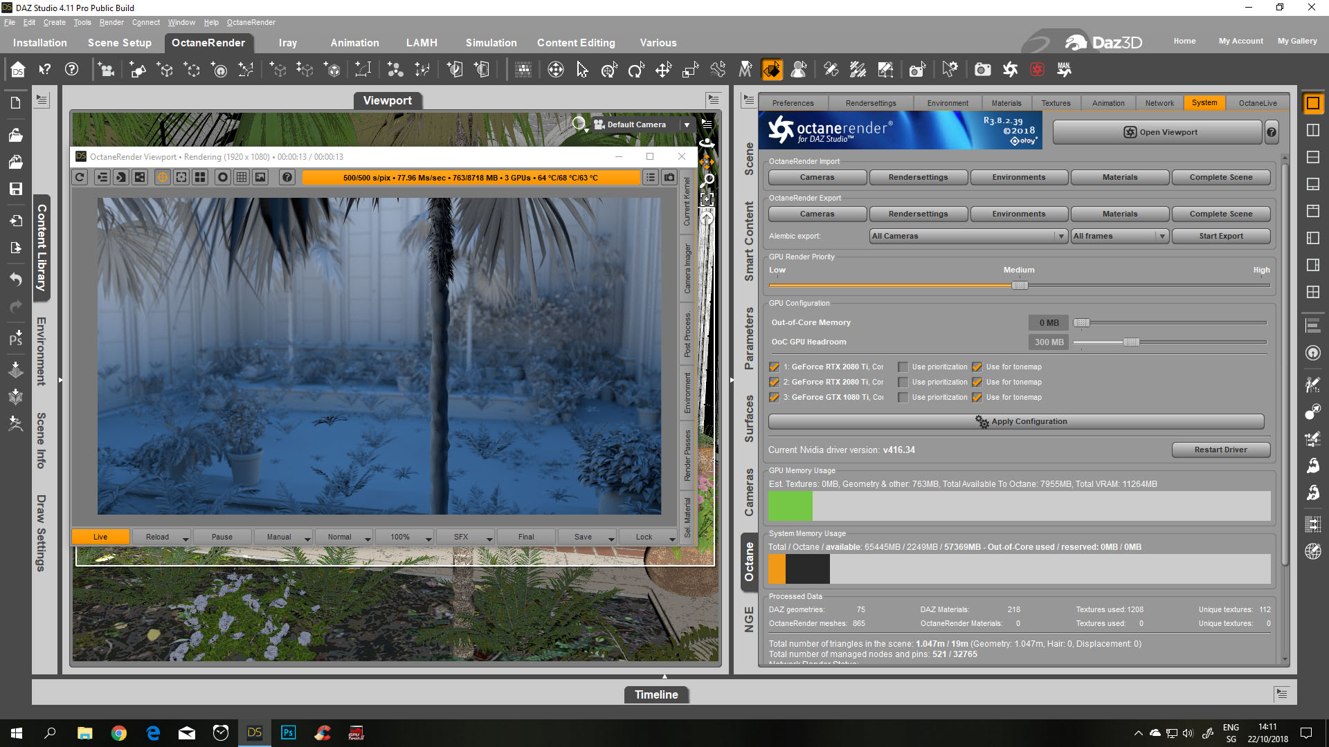
Task: Click the Restart Driver button
Action: (x=1220, y=450)
